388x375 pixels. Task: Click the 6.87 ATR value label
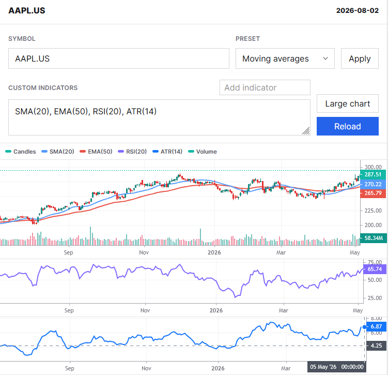pyautogui.click(x=376, y=326)
